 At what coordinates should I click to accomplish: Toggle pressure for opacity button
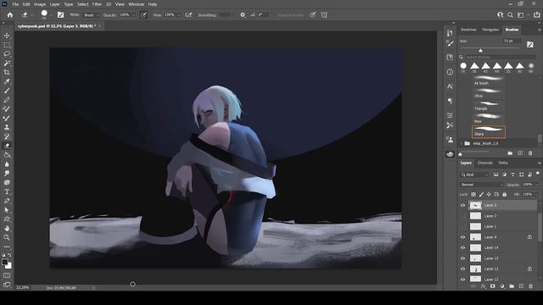(143, 15)
